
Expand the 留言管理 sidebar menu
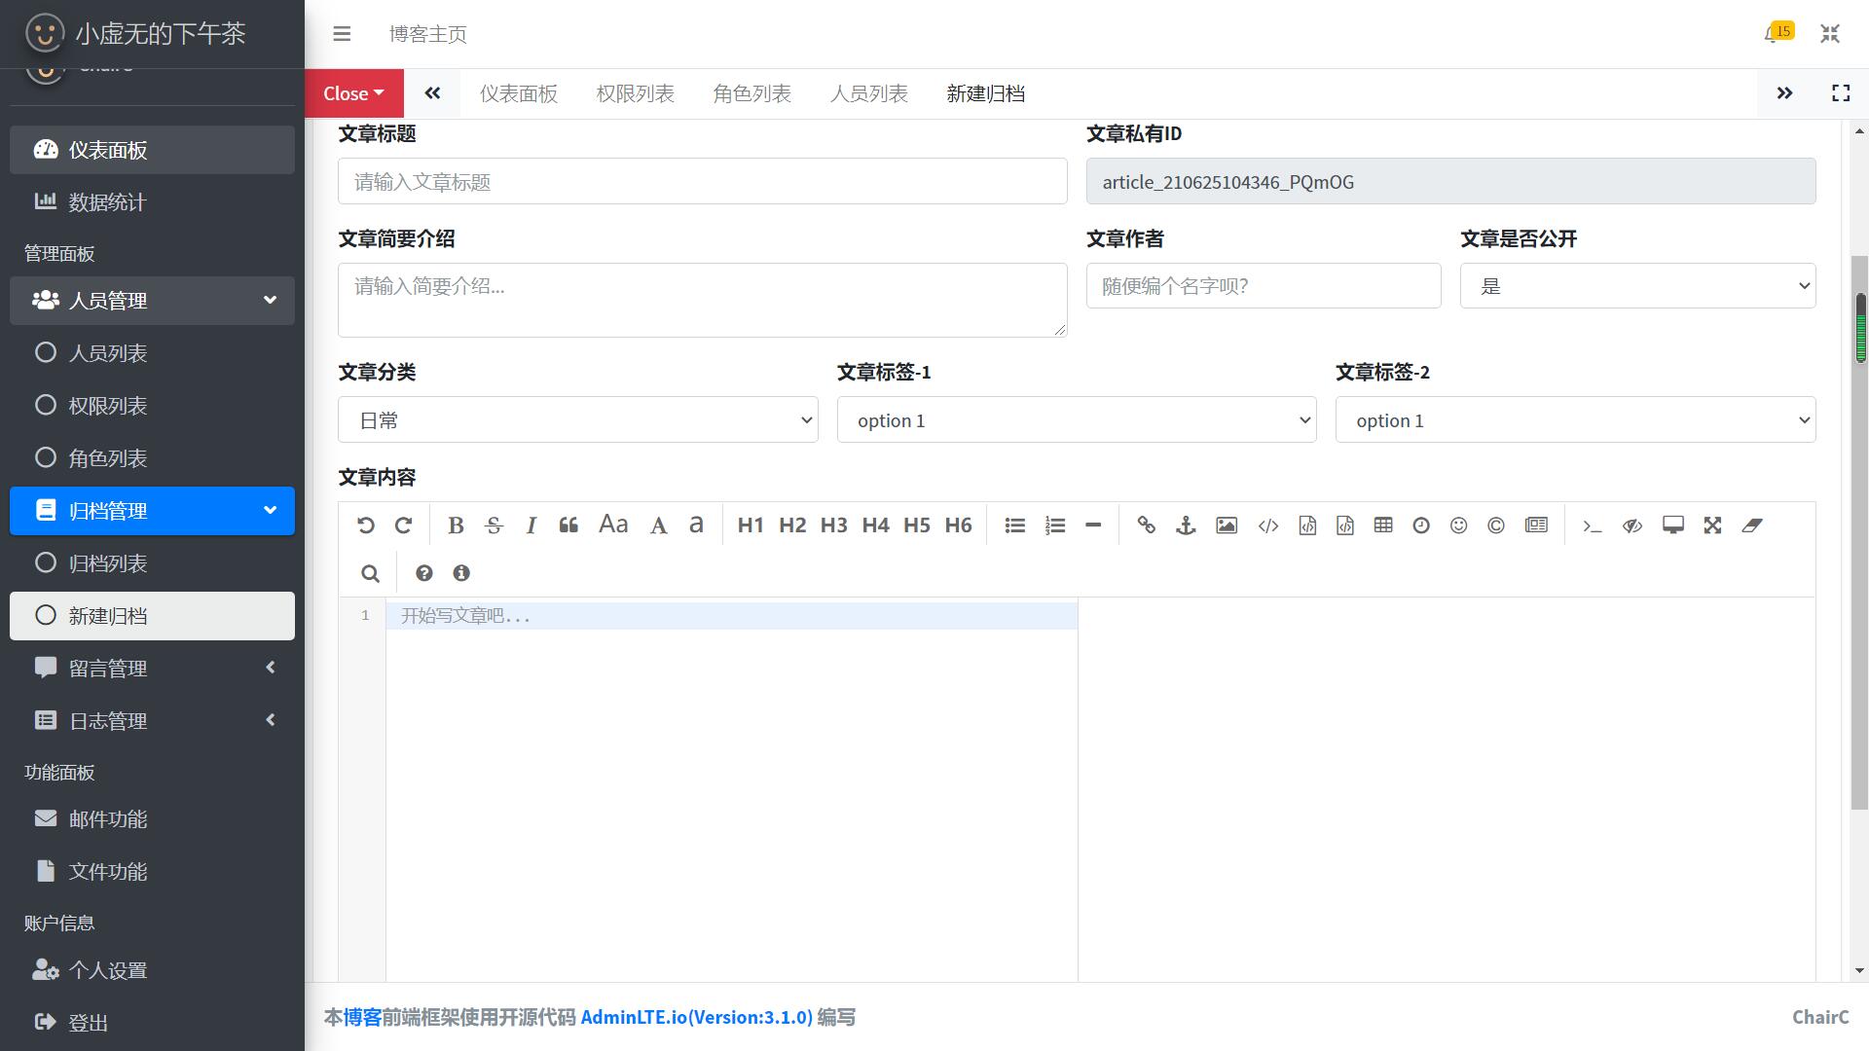[152, 669]
